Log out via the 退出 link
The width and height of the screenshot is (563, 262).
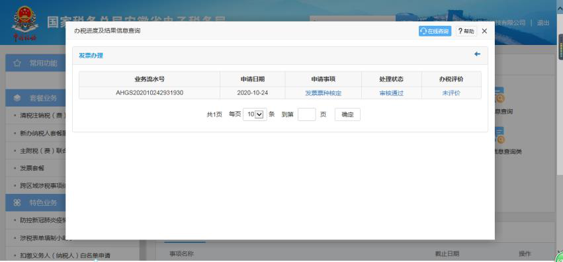click(543, 22)
